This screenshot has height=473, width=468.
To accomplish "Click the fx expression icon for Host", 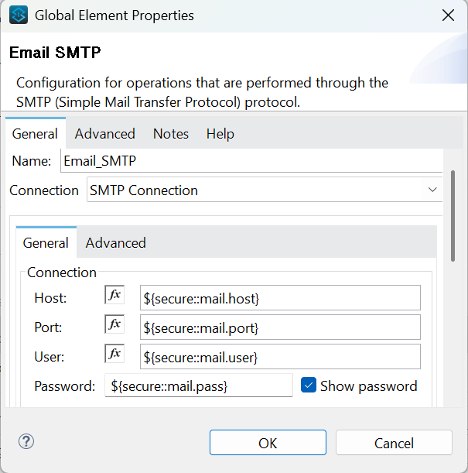I will 114,295.
